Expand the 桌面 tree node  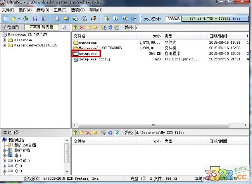pyautogui.click(x=4, y=156)
